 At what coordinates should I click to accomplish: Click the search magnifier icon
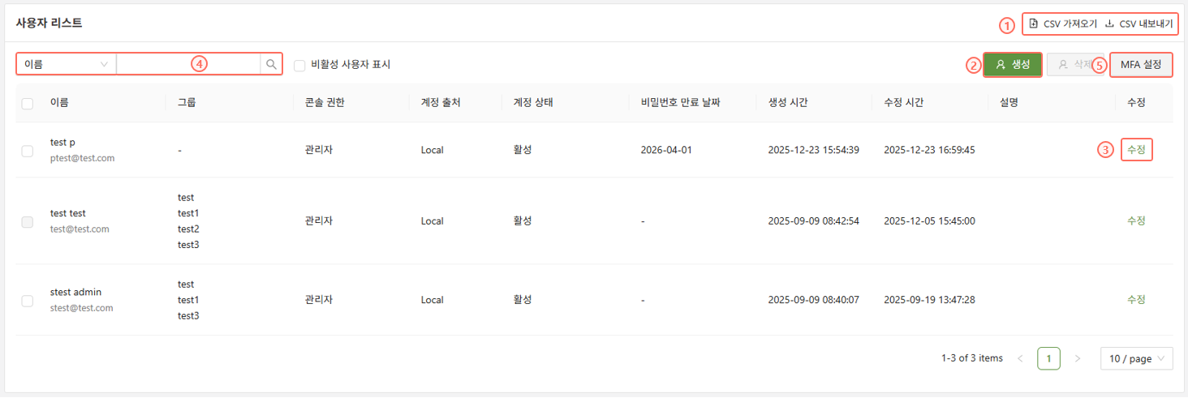[271, 64]
